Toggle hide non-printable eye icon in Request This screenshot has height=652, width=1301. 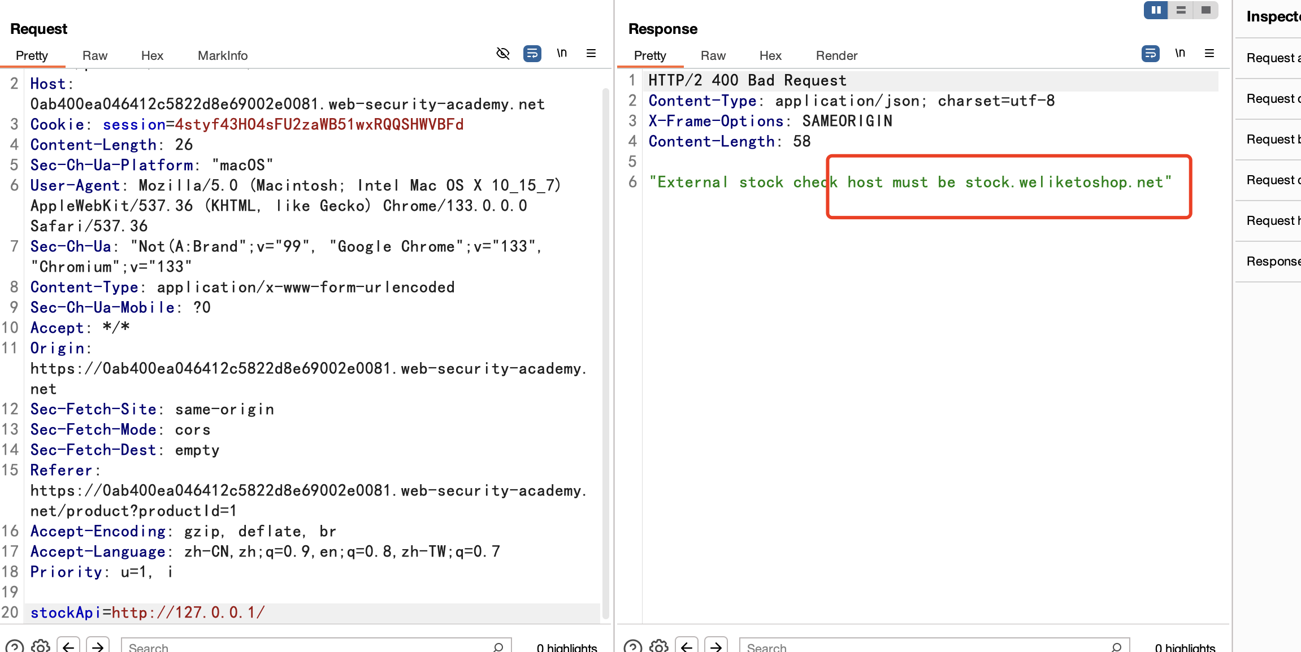pos(502,54)
